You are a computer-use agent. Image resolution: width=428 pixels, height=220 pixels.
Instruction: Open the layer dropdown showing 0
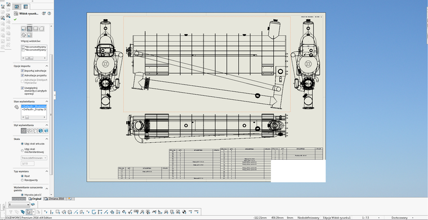tap(19, 205)
